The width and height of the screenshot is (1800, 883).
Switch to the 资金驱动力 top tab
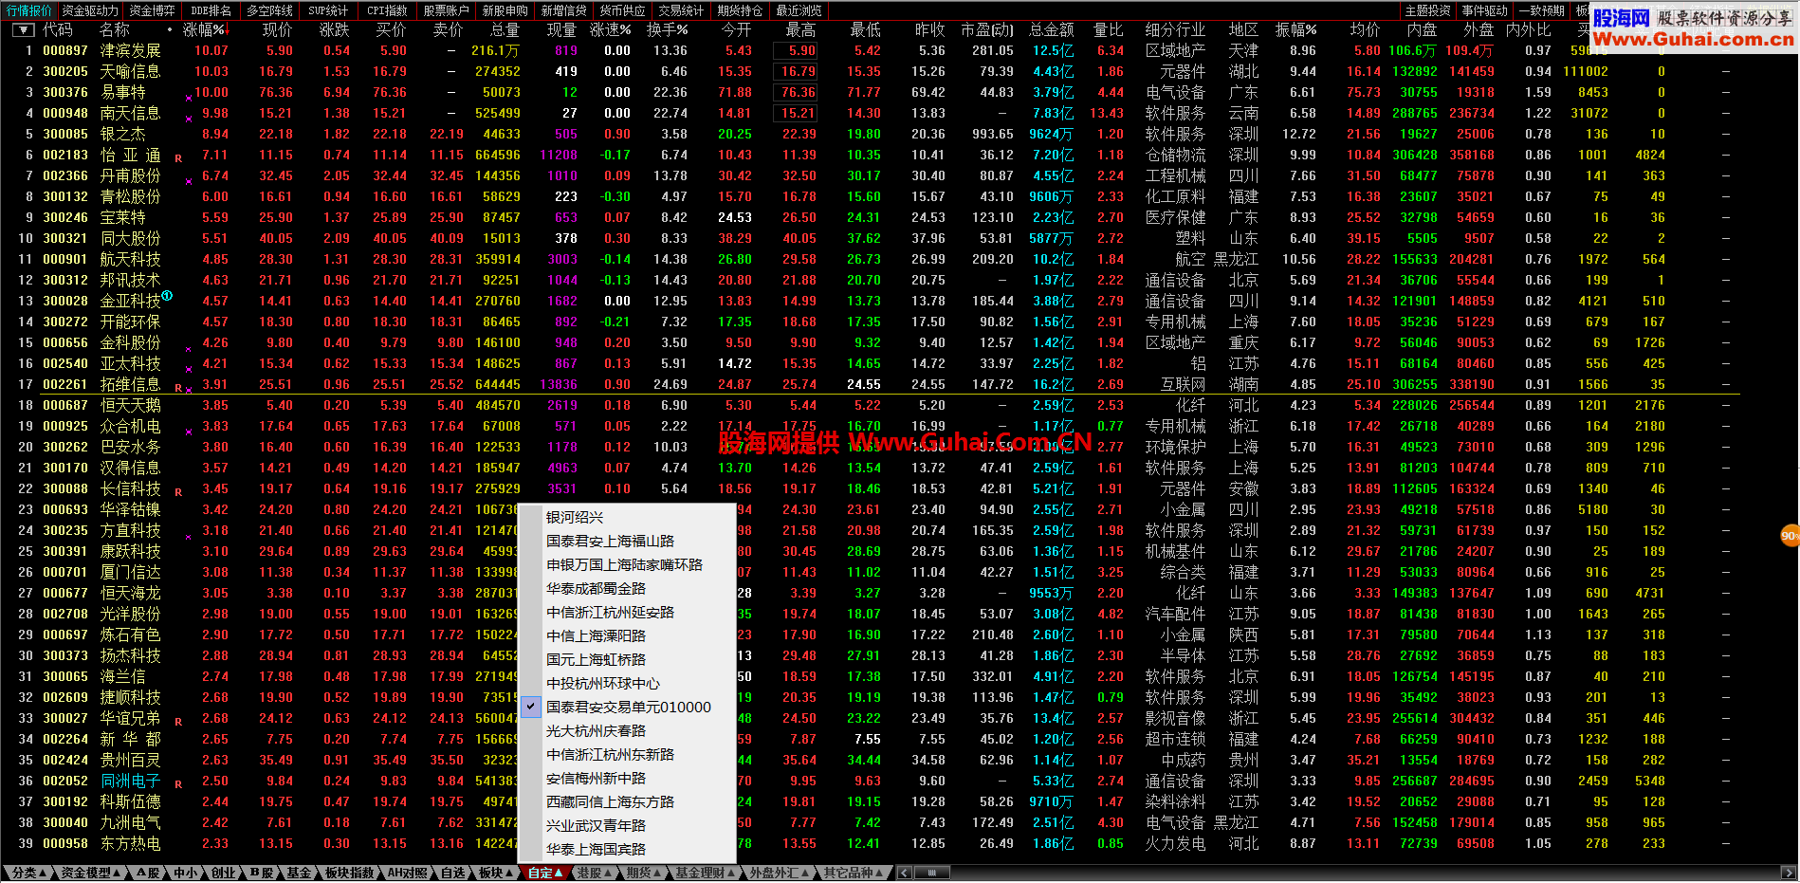(90, 10)
